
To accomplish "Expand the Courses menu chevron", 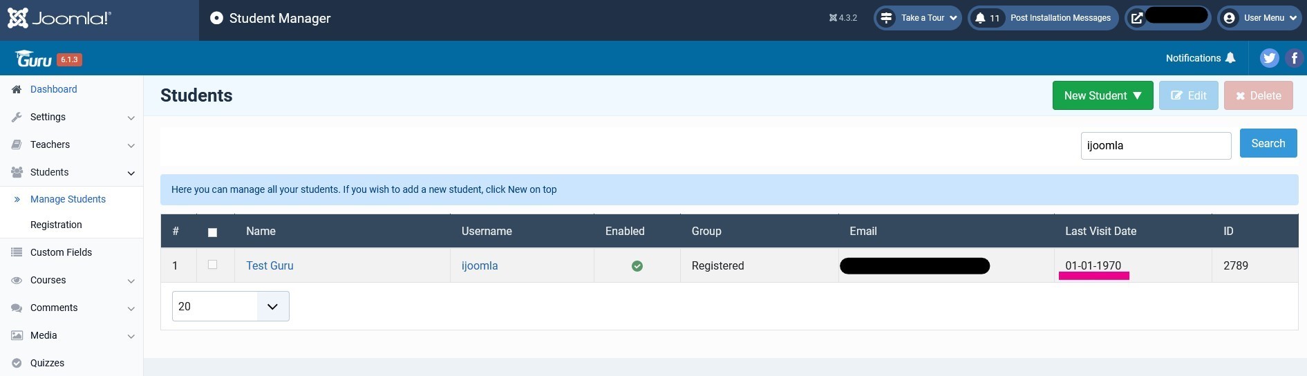I will pyautogui.click(x=131, y=281).
